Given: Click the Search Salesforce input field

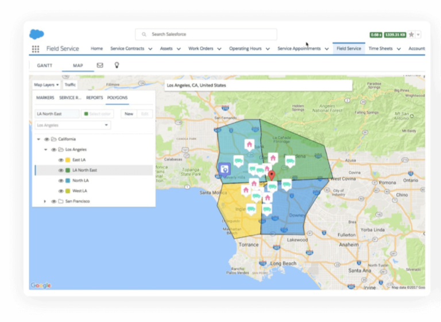Looking at the screenshot, I should coord(206,34).
